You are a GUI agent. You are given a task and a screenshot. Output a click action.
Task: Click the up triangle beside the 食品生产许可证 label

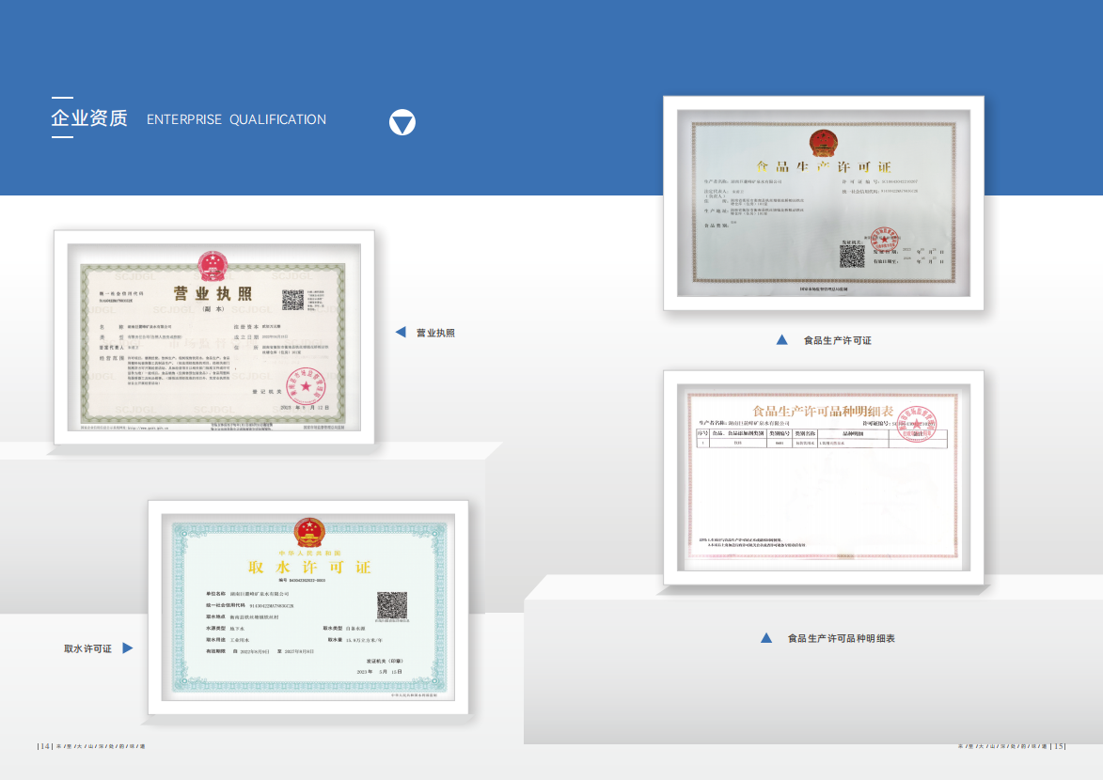coord(781,340)
